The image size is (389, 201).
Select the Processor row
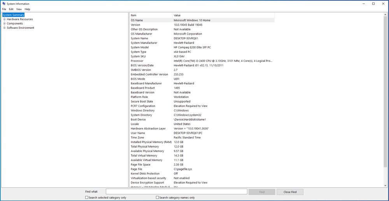202,61
